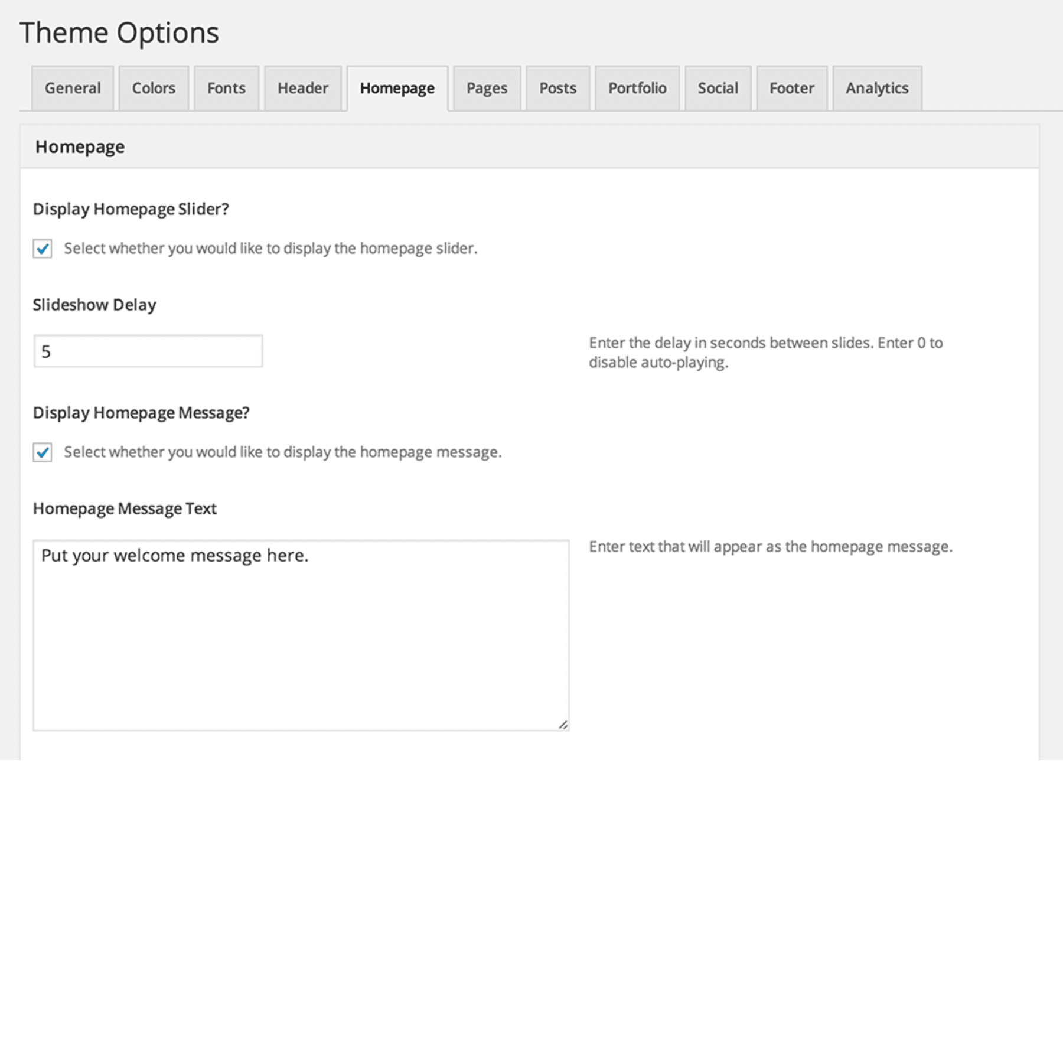Click 'Select whether you would like to display the homepage slider.'
Viewport: 1063px width, 1063px height.
270,249
